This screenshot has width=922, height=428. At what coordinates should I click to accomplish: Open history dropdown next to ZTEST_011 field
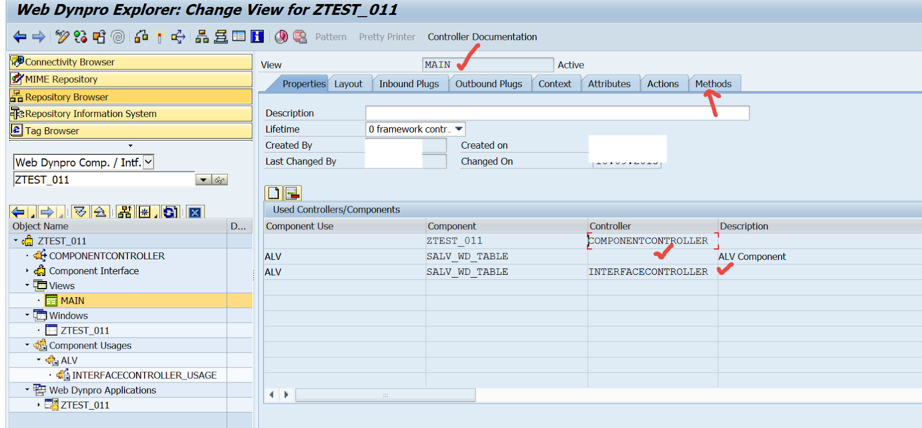(x=203, y=180)
